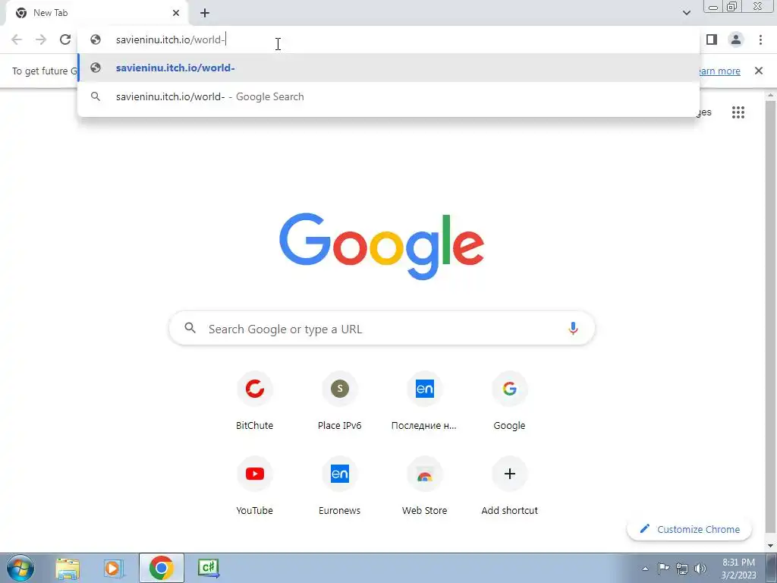Screen dimensions: 777x583
Task: Open the volume speaker icon
Action: pyautogui.click(x=700, y=568)
